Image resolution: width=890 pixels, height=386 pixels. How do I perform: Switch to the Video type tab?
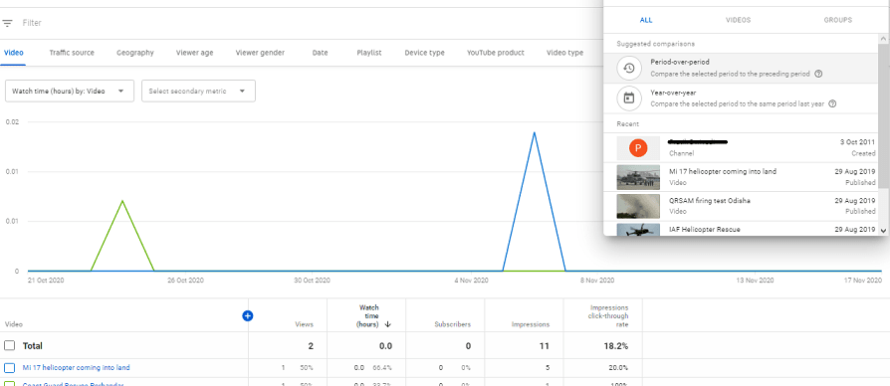[x=564, y=53]
